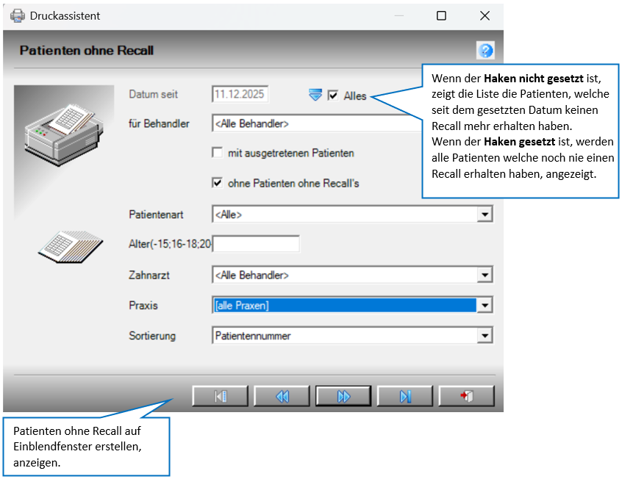Screen dimensions: 622x479
Task: Enable mit ausgetretenen Patienten checkbox
Action: click(217, 153)
